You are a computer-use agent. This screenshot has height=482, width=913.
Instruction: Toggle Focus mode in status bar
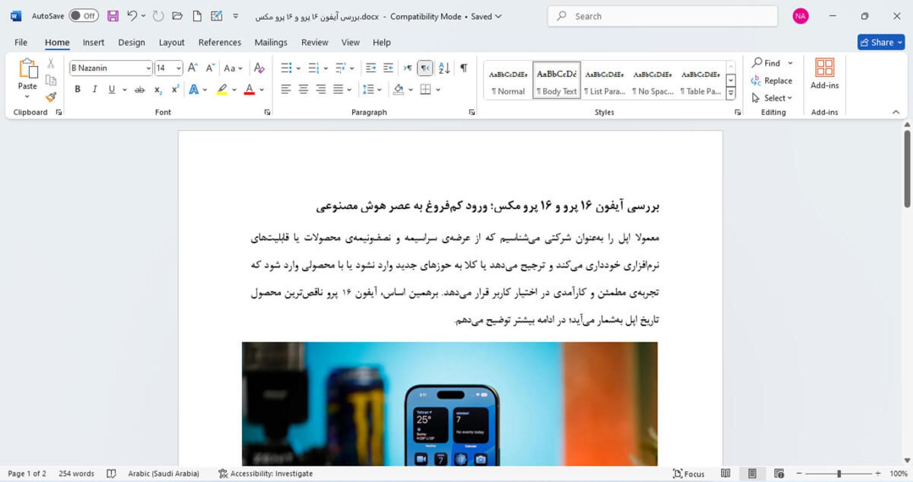coord(689,473)
